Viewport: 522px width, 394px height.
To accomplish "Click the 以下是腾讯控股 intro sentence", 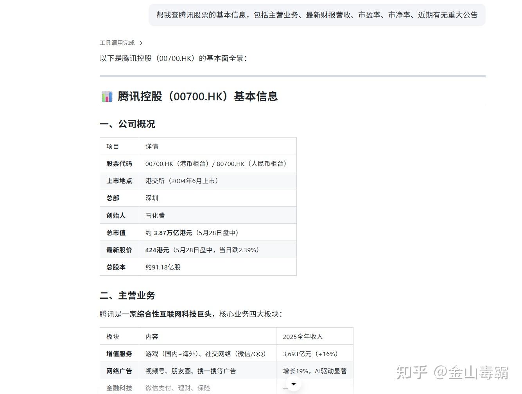I will (x=173, y=59).
